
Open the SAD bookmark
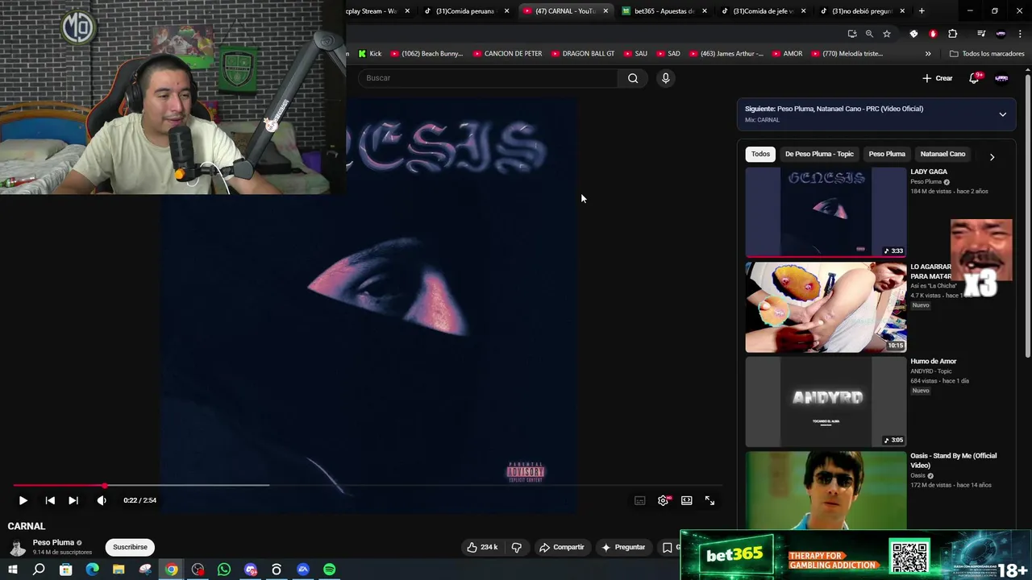pyautogui.click(x=668, y=54)
